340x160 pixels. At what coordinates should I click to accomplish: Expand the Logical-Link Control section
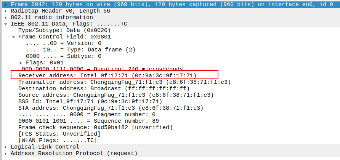(x=6, y=147)
